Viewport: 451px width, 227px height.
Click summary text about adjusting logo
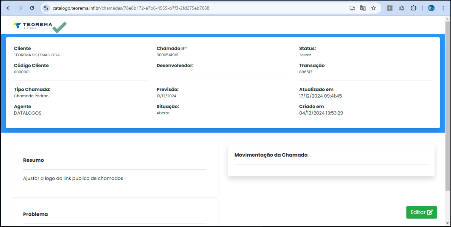click(73, 178)
